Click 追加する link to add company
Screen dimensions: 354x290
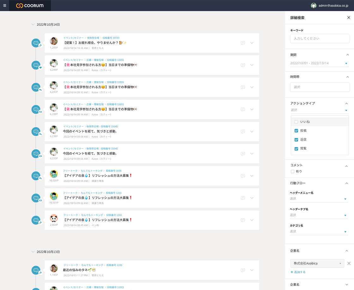tap(298, 272)
